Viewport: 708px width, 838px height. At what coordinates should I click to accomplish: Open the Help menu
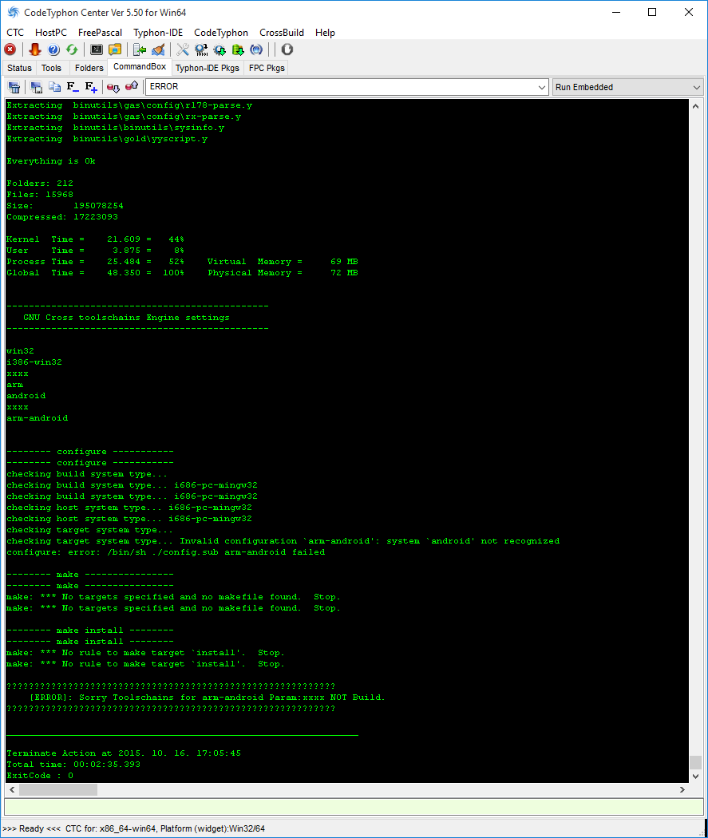[x=325, y=33]
